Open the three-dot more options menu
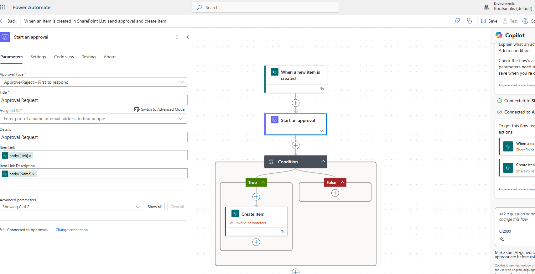Screen dimensions: 535x274 [177, 37]
